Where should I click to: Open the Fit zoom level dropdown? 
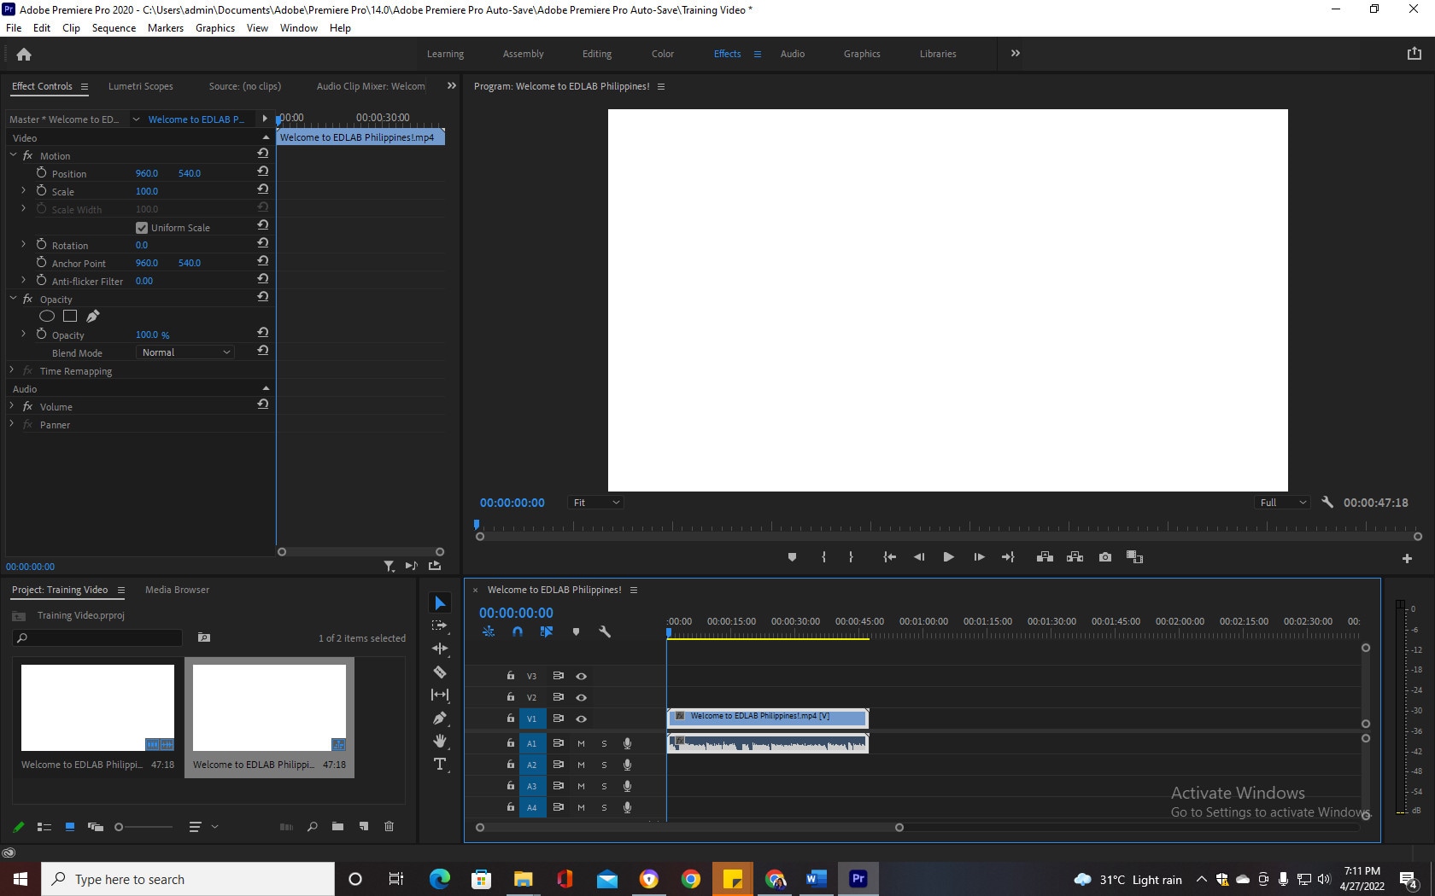pos(595,503)
